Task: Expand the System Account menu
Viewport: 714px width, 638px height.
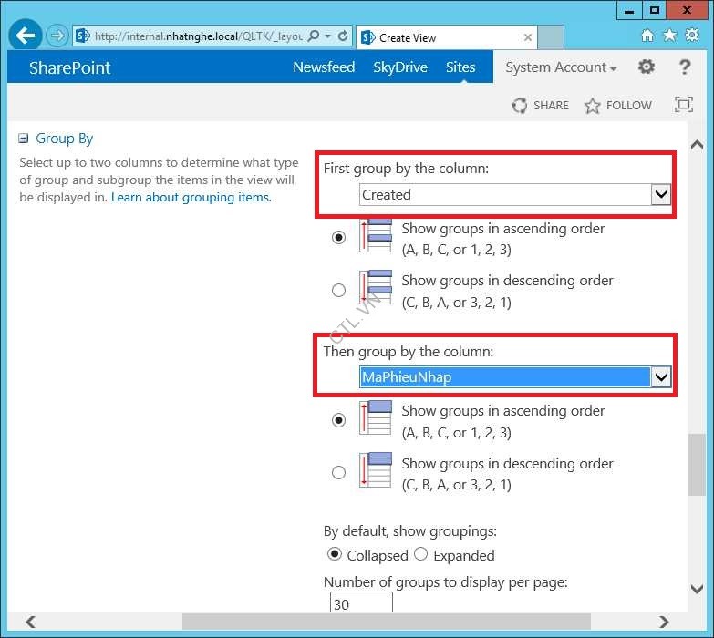Action: pos(561,67)
